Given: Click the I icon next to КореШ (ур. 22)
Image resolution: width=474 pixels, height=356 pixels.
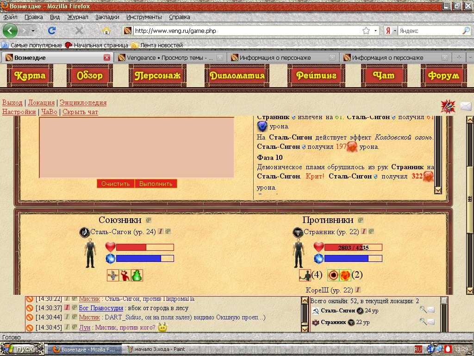Looking at the screenshot, I should [x=358, y=290].
